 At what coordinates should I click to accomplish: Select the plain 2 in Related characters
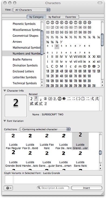point(31,99)
